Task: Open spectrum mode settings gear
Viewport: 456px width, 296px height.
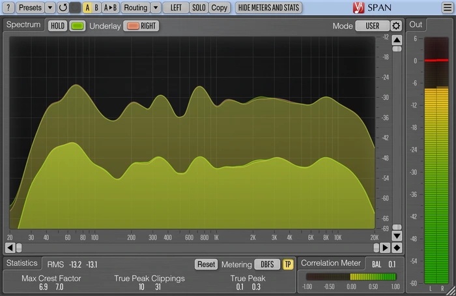Action: pyautogui.click(x=396, y=26)
